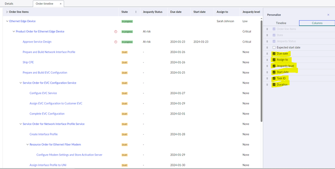
Task: Open the Create Interface Profile link
Action: click(44, 134)
